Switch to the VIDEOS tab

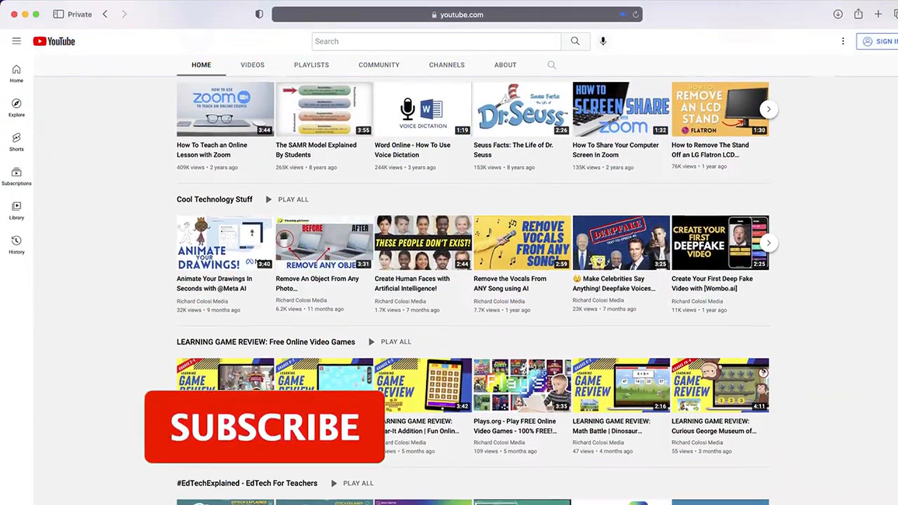[x=253, y=65]
